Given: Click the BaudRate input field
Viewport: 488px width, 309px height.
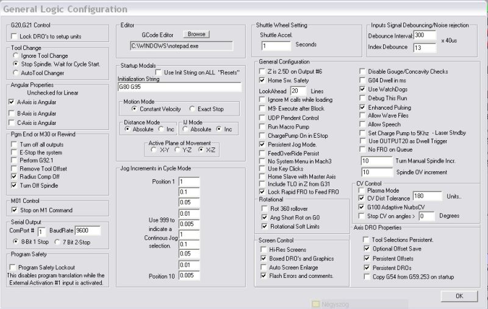Looking at the screenshot, I should coord(87,230).
